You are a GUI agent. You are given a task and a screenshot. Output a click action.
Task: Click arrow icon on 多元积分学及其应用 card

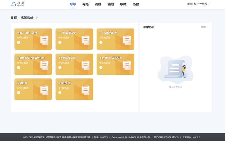[101, 68]
